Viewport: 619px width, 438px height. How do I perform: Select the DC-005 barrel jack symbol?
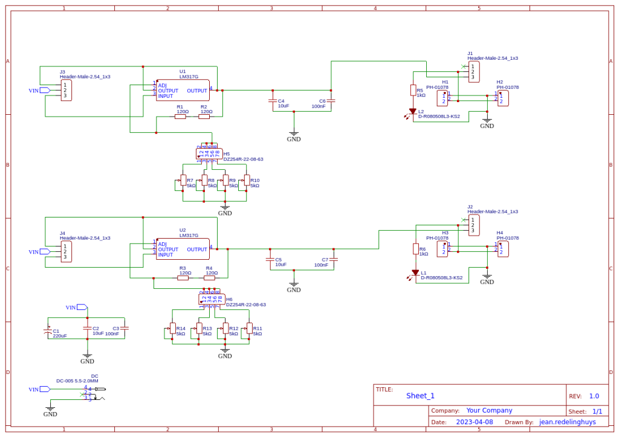pyautogui.click(x=95, y=394)
